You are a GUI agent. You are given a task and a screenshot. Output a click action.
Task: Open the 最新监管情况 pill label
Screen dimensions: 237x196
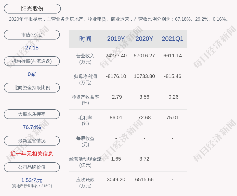(32, 141)
